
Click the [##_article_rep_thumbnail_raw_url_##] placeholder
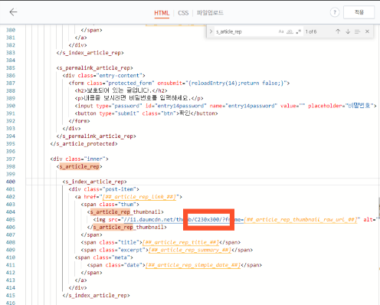click(300, 220)
